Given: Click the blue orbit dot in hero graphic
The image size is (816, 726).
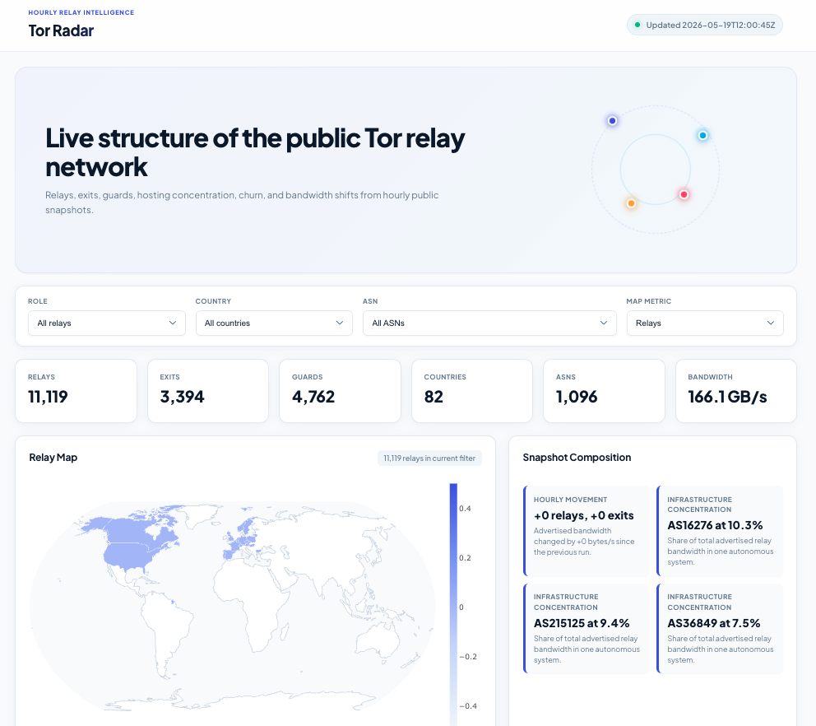Looking at the screenshot, I should click(x=613, y=121).
